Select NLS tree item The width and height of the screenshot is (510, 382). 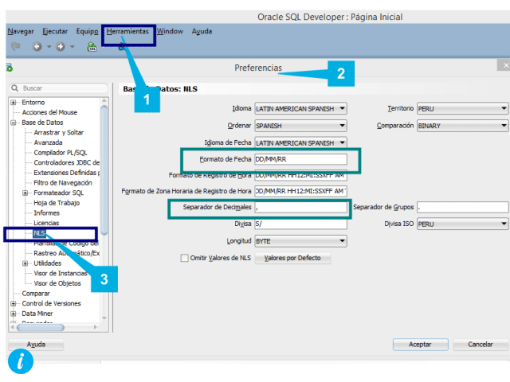[39, 233]
